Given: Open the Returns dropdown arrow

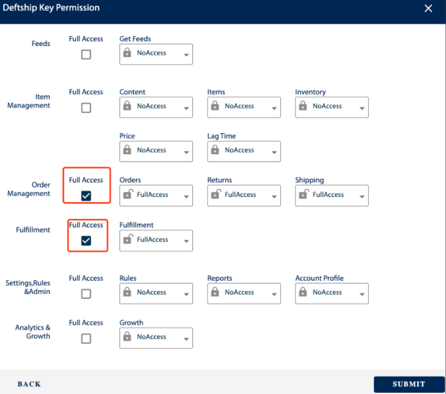Looking at the screenshot, I should pyautogui.click(x=274, y=196).
